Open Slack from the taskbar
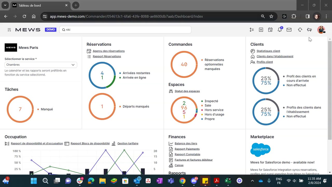Viewport: 332px width, 187px height. [x=80, y=181]
